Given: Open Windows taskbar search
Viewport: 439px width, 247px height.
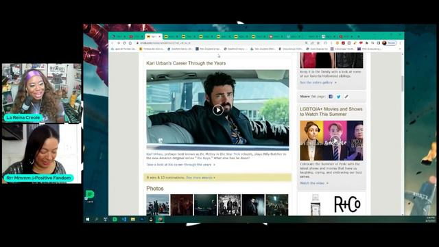Looking at the screenshot, I should point(97,220).
